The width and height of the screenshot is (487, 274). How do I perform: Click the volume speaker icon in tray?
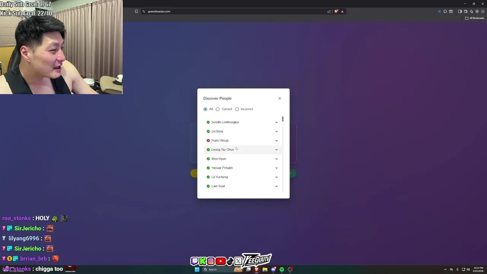[x=468, y=269]
